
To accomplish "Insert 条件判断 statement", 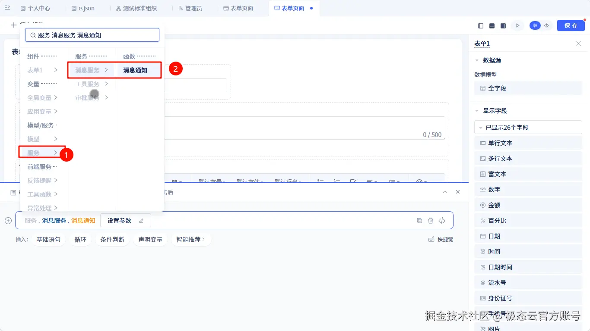I will 112,239.
